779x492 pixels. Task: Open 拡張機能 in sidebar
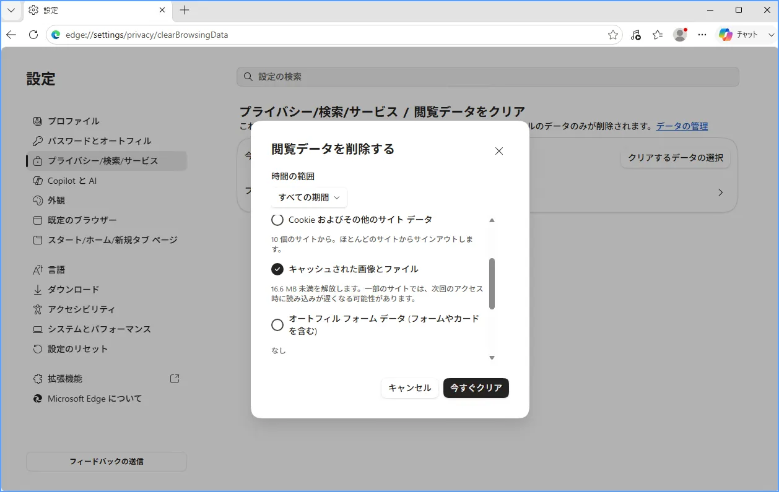[x=106, y=379]
